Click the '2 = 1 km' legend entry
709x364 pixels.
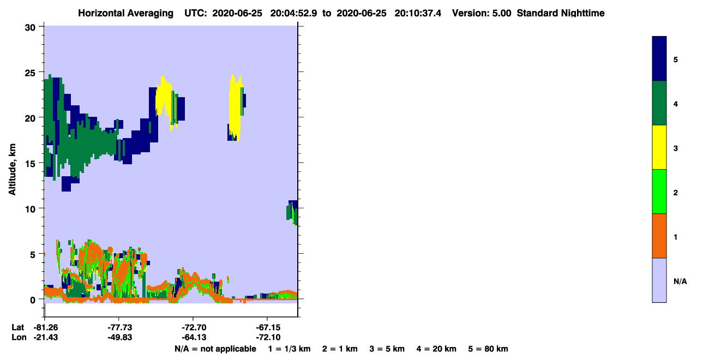coord(340,349)
